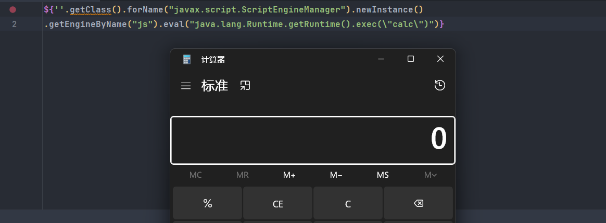The image size is (606, 223).
Task: Store value with the MS button
Action: tap(383, 175)
